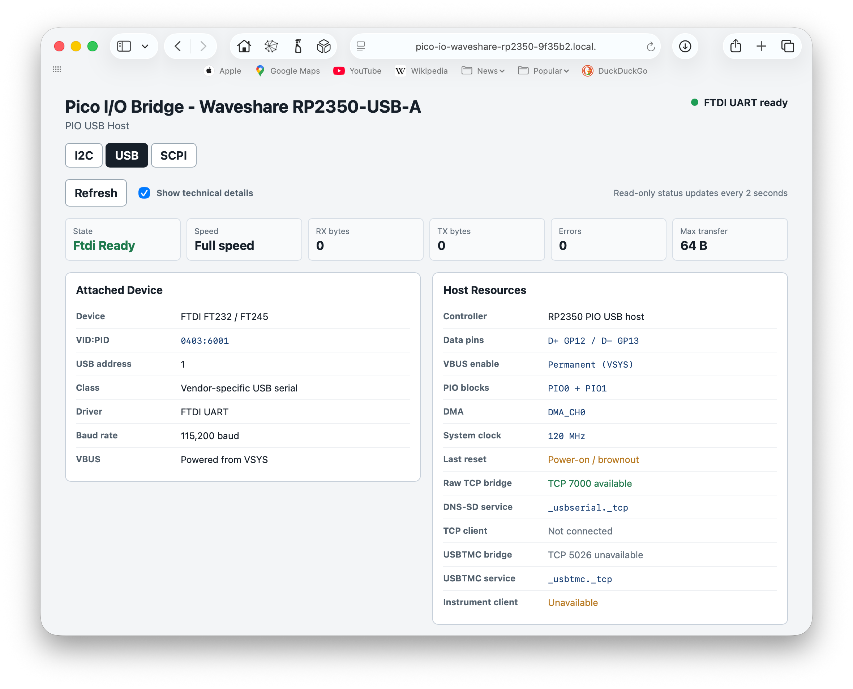853x689 pixels.
Task: Click the _usbtmc._tcp service name
Action: coord(580,578)
